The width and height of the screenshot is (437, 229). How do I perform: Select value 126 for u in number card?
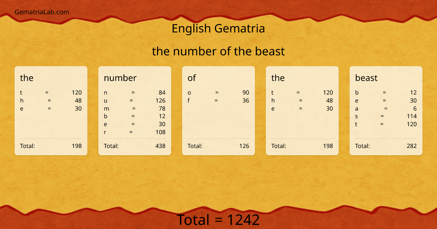click(x=160, y=101)
